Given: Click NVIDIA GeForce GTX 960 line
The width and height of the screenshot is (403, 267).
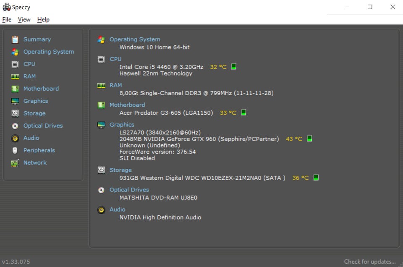Looking at the screenshot, I should (199, 139).
